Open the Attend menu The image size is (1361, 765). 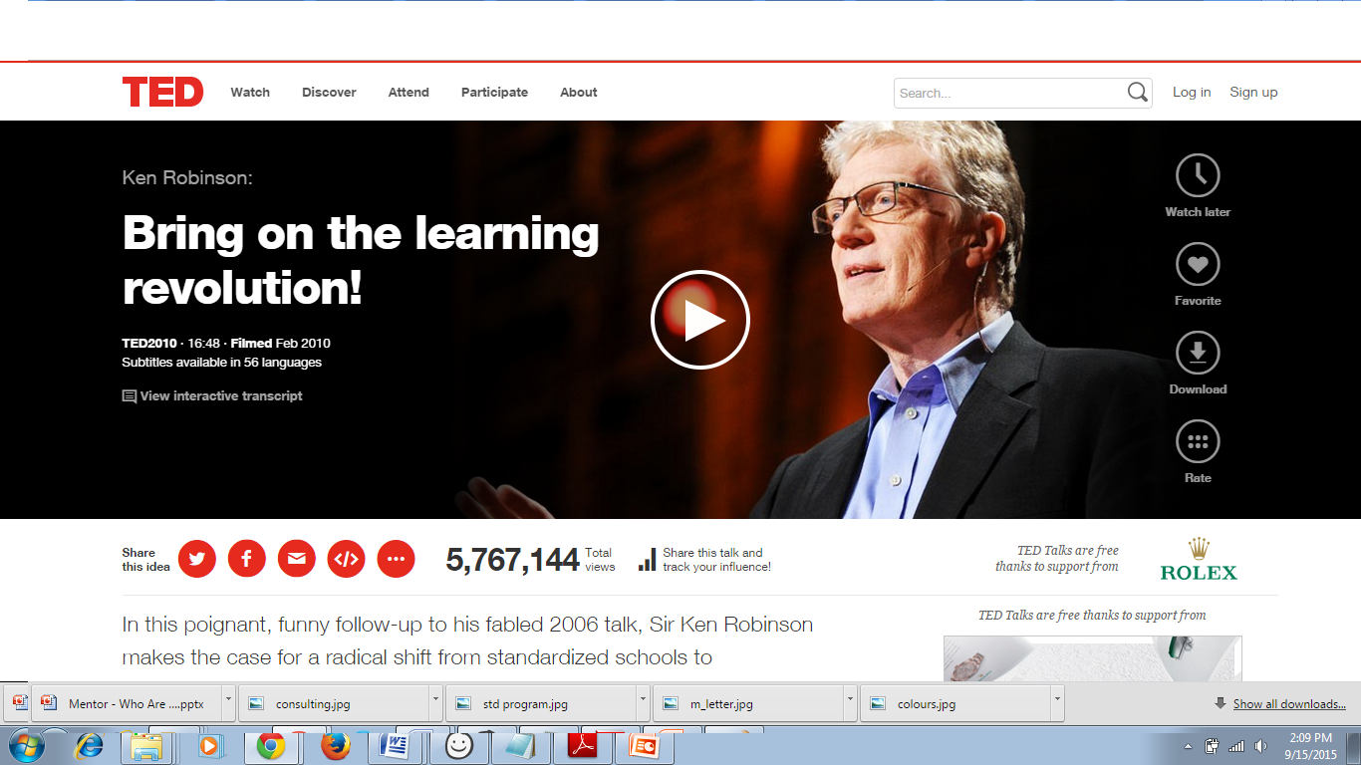pyautogui.click(x=408, y=93)
